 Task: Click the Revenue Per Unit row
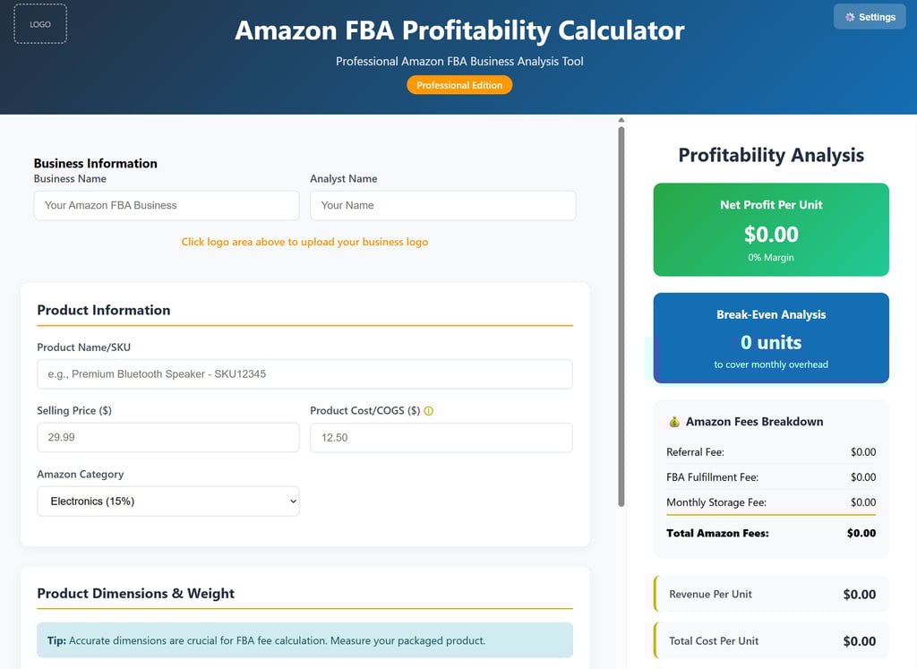[771, 595]
